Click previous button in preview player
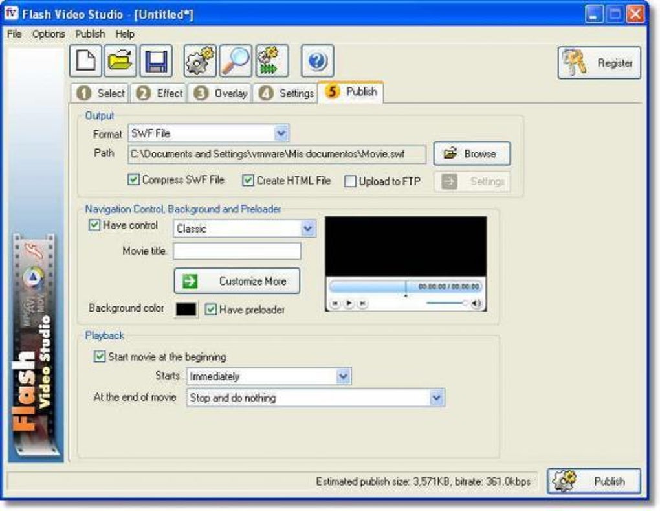The width and height of the screenshot is (660, 511). (335, 303)
